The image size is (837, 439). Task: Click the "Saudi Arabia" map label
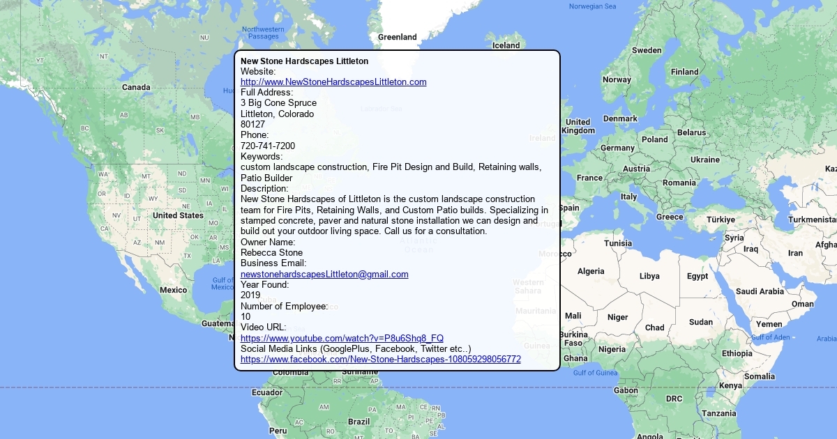pyautogui.click(x=760, y=291)
